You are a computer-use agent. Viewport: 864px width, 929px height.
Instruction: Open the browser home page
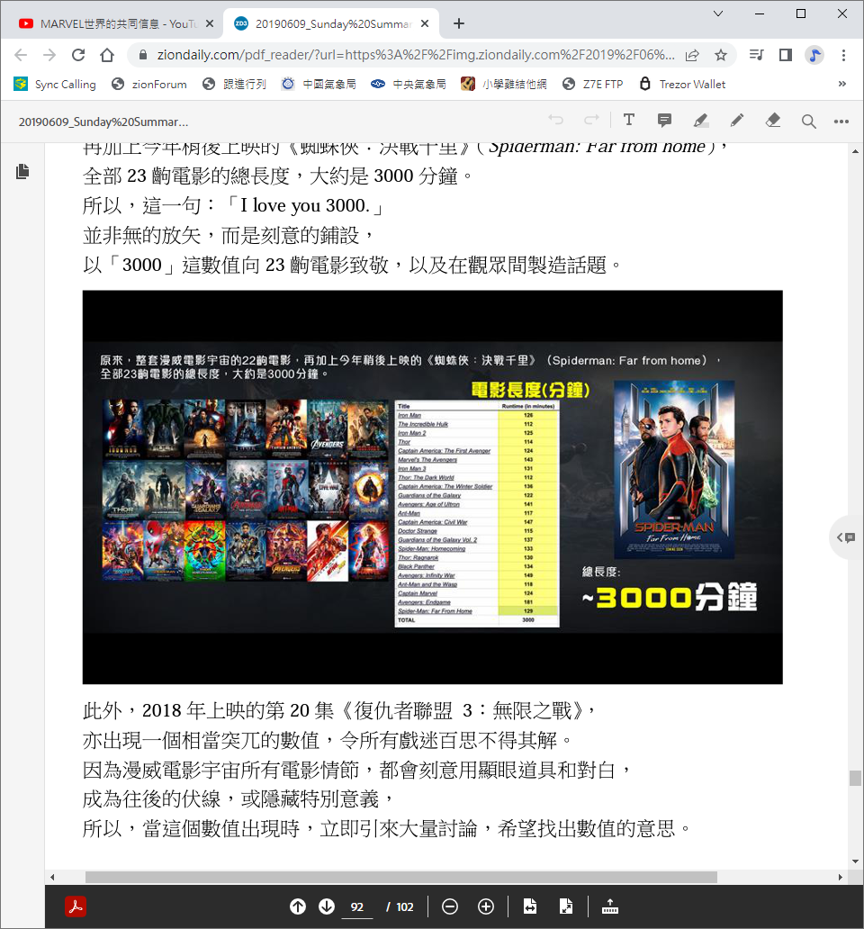tap(107, 55)
